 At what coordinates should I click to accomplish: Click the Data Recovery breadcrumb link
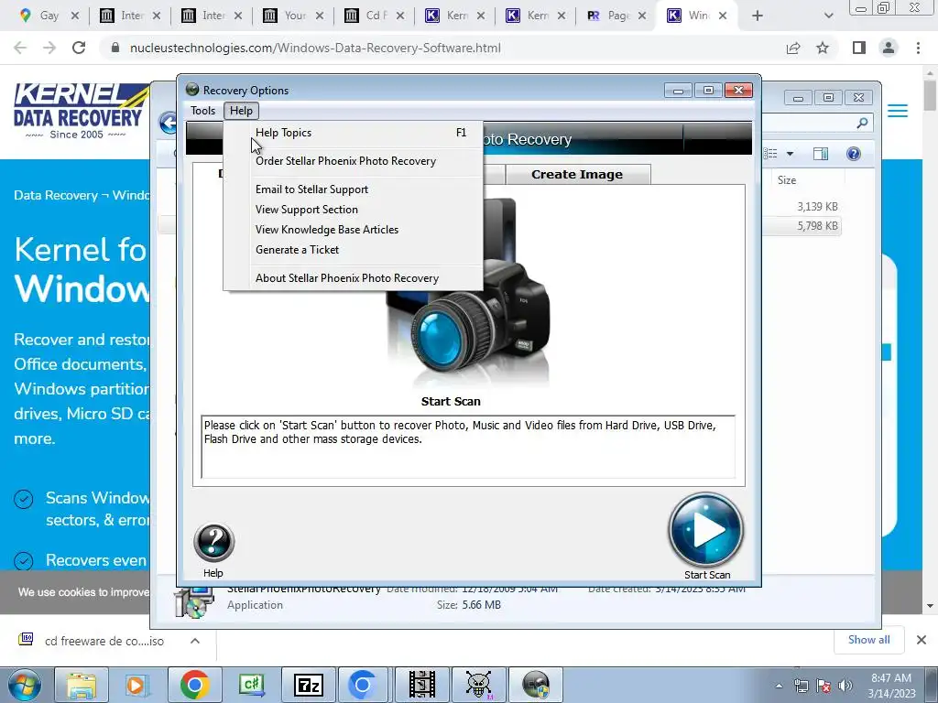click(x=56, y=196)
